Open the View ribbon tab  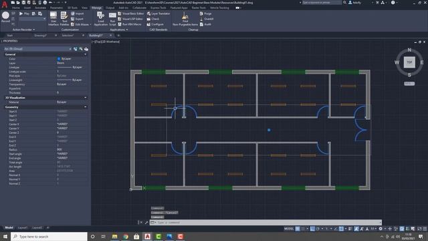pyautogui.click(x=85, y=8)
